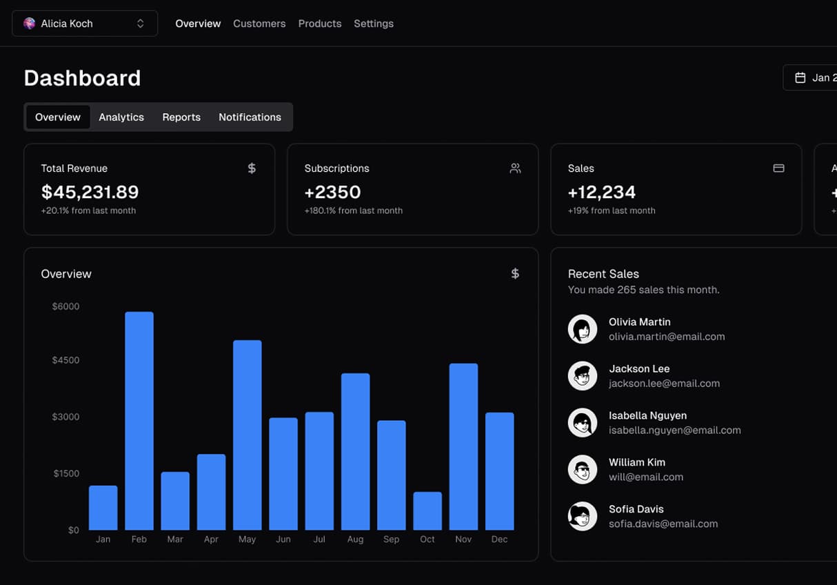The height and width of the screenshot is (585, 837).
Task: Switch to the Analytics tab
Action: (x=121, y=117)
